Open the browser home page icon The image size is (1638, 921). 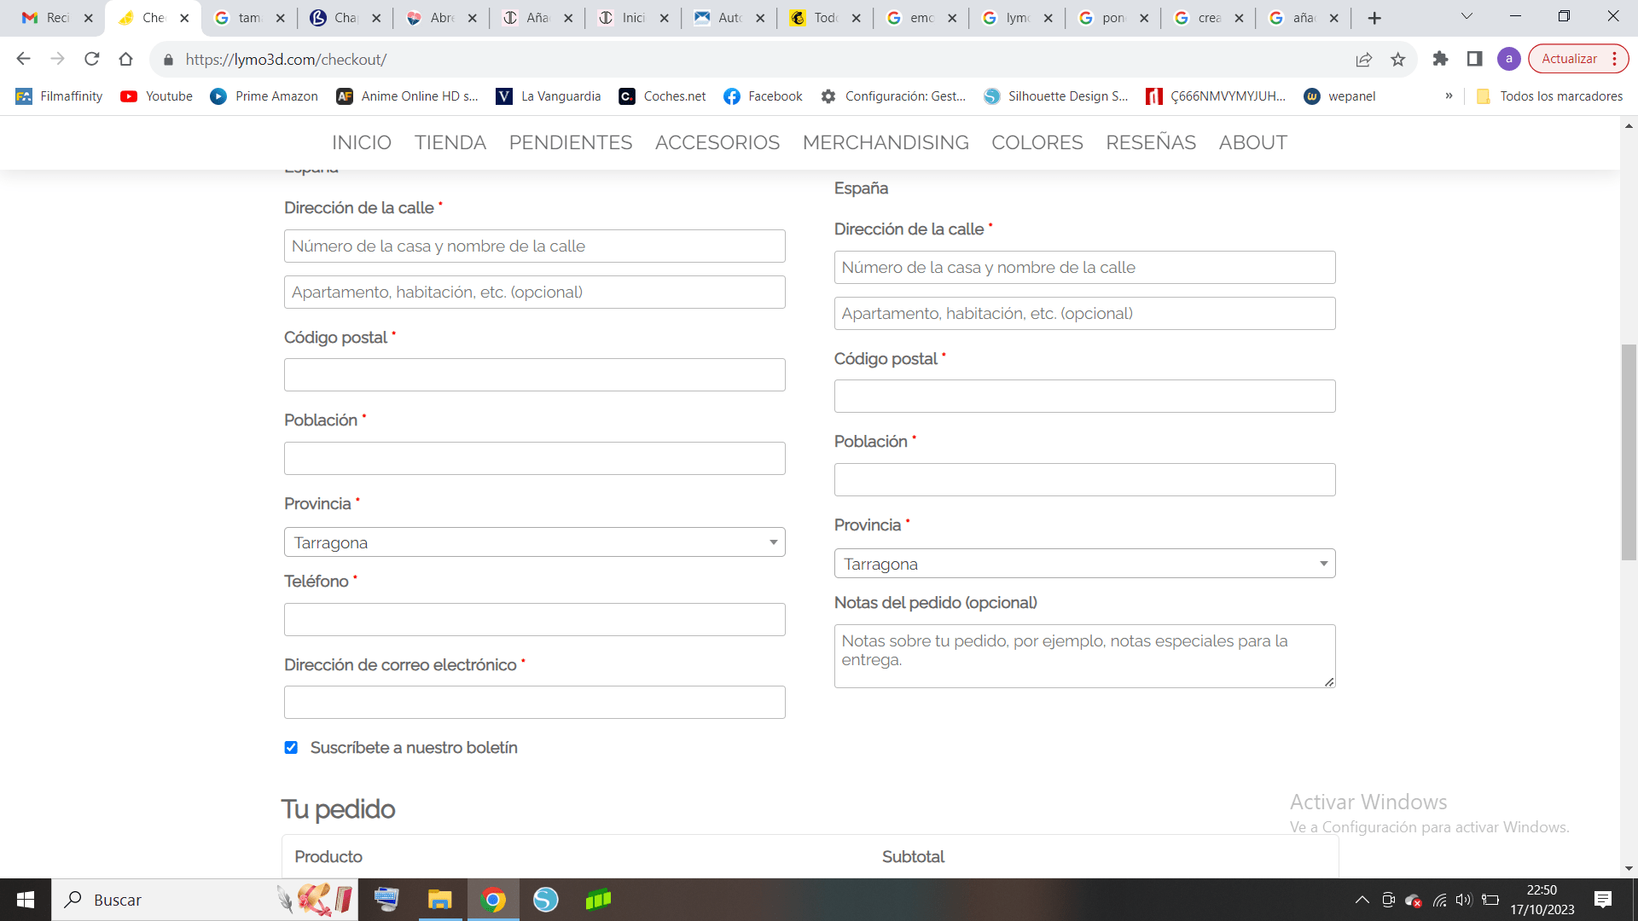click(125, 59)
